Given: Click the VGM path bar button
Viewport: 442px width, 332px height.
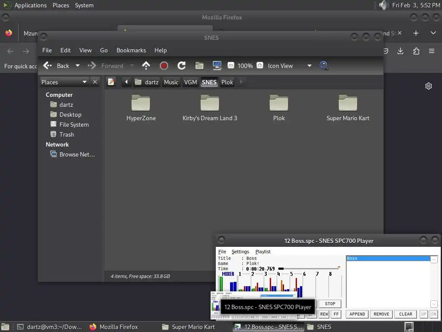Looking at the screenshot, I should click(x=190, y=82).
